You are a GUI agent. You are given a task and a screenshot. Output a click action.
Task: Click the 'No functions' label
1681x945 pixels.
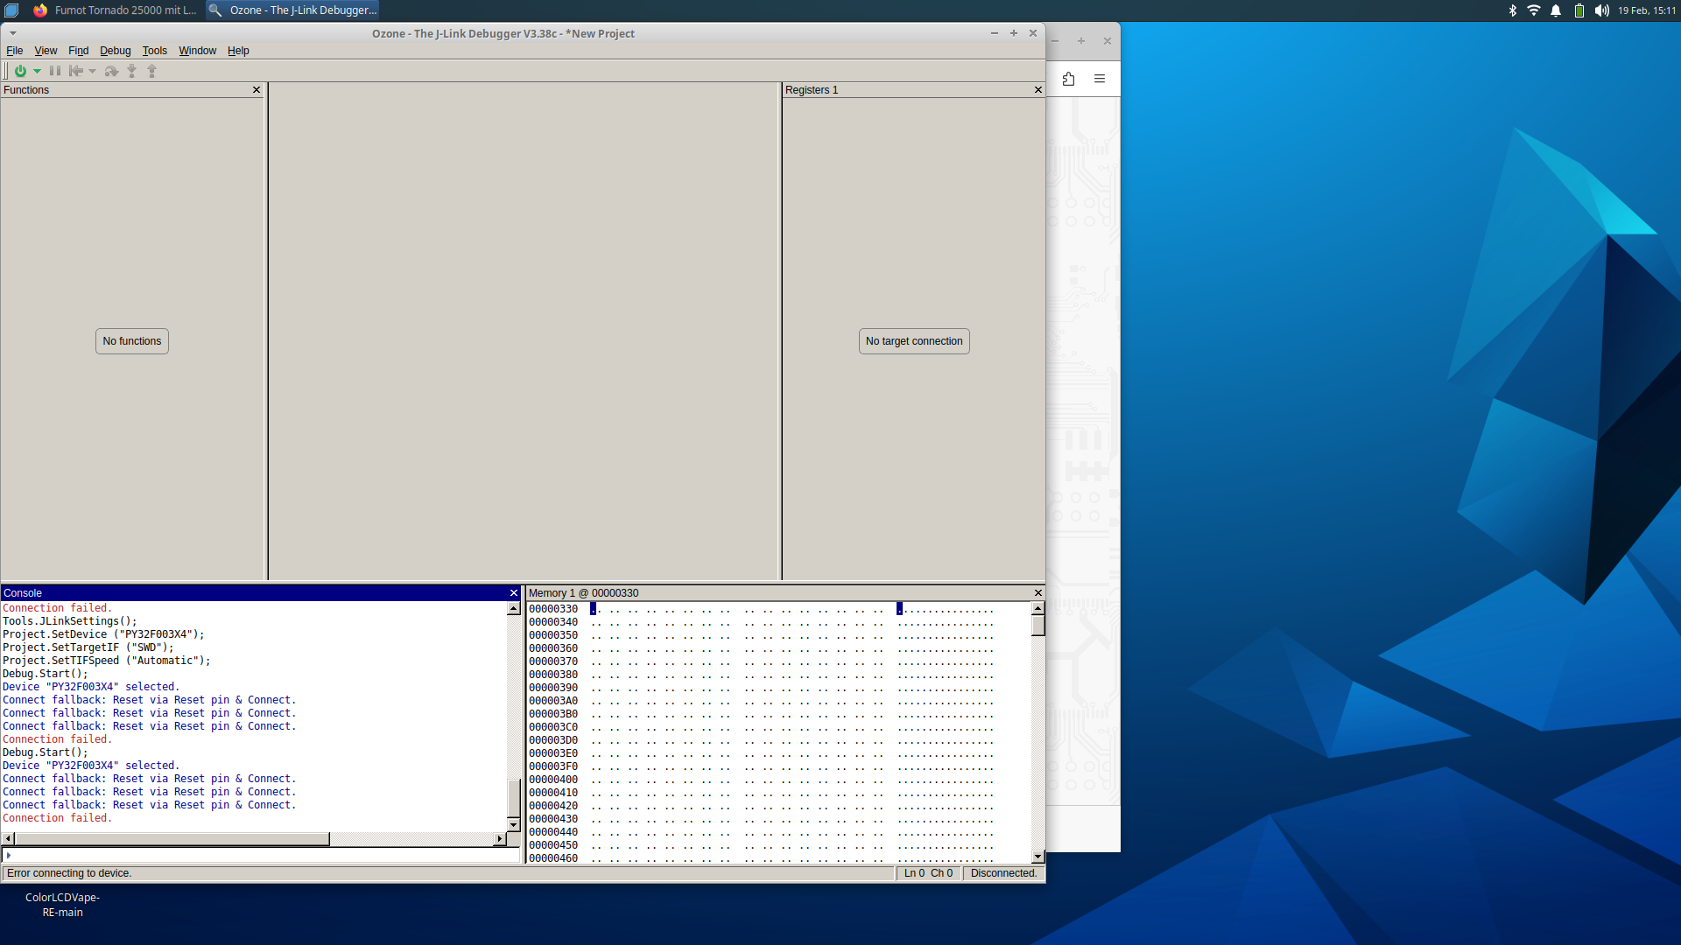132,341
